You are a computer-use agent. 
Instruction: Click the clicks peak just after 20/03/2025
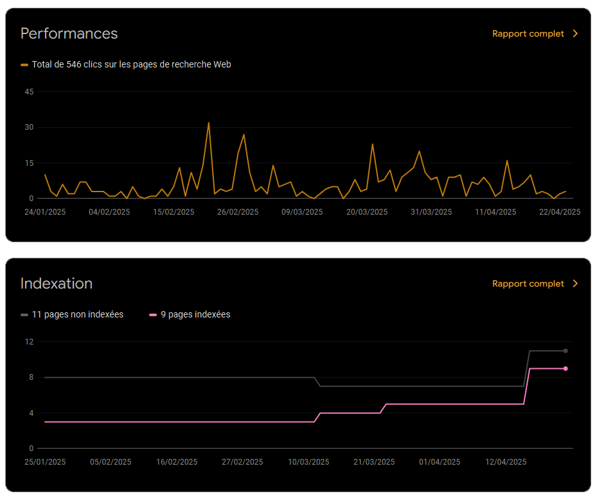(x=372, y=144)
